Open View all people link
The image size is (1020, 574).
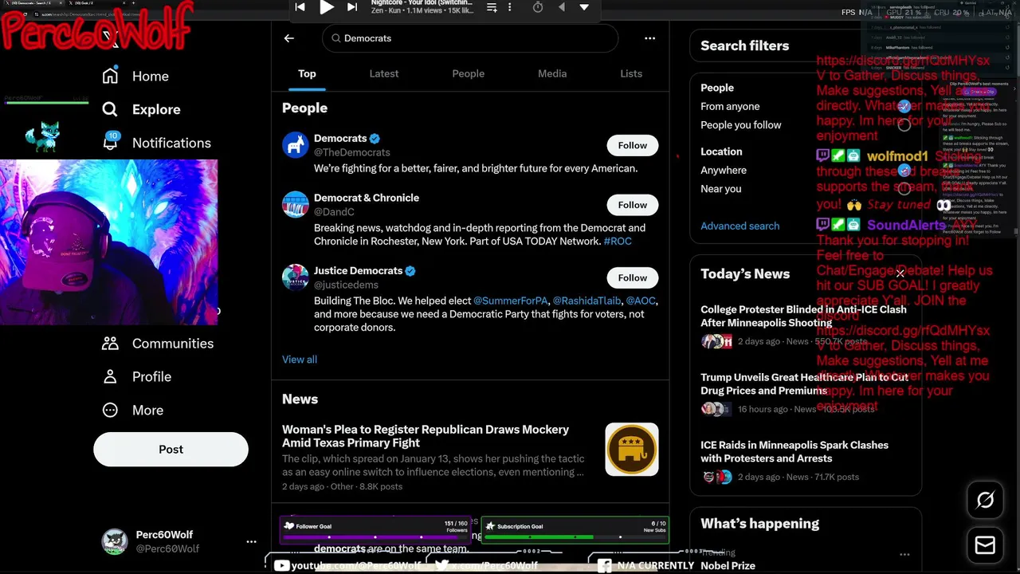pyautogui.click(x=300, y=360)
